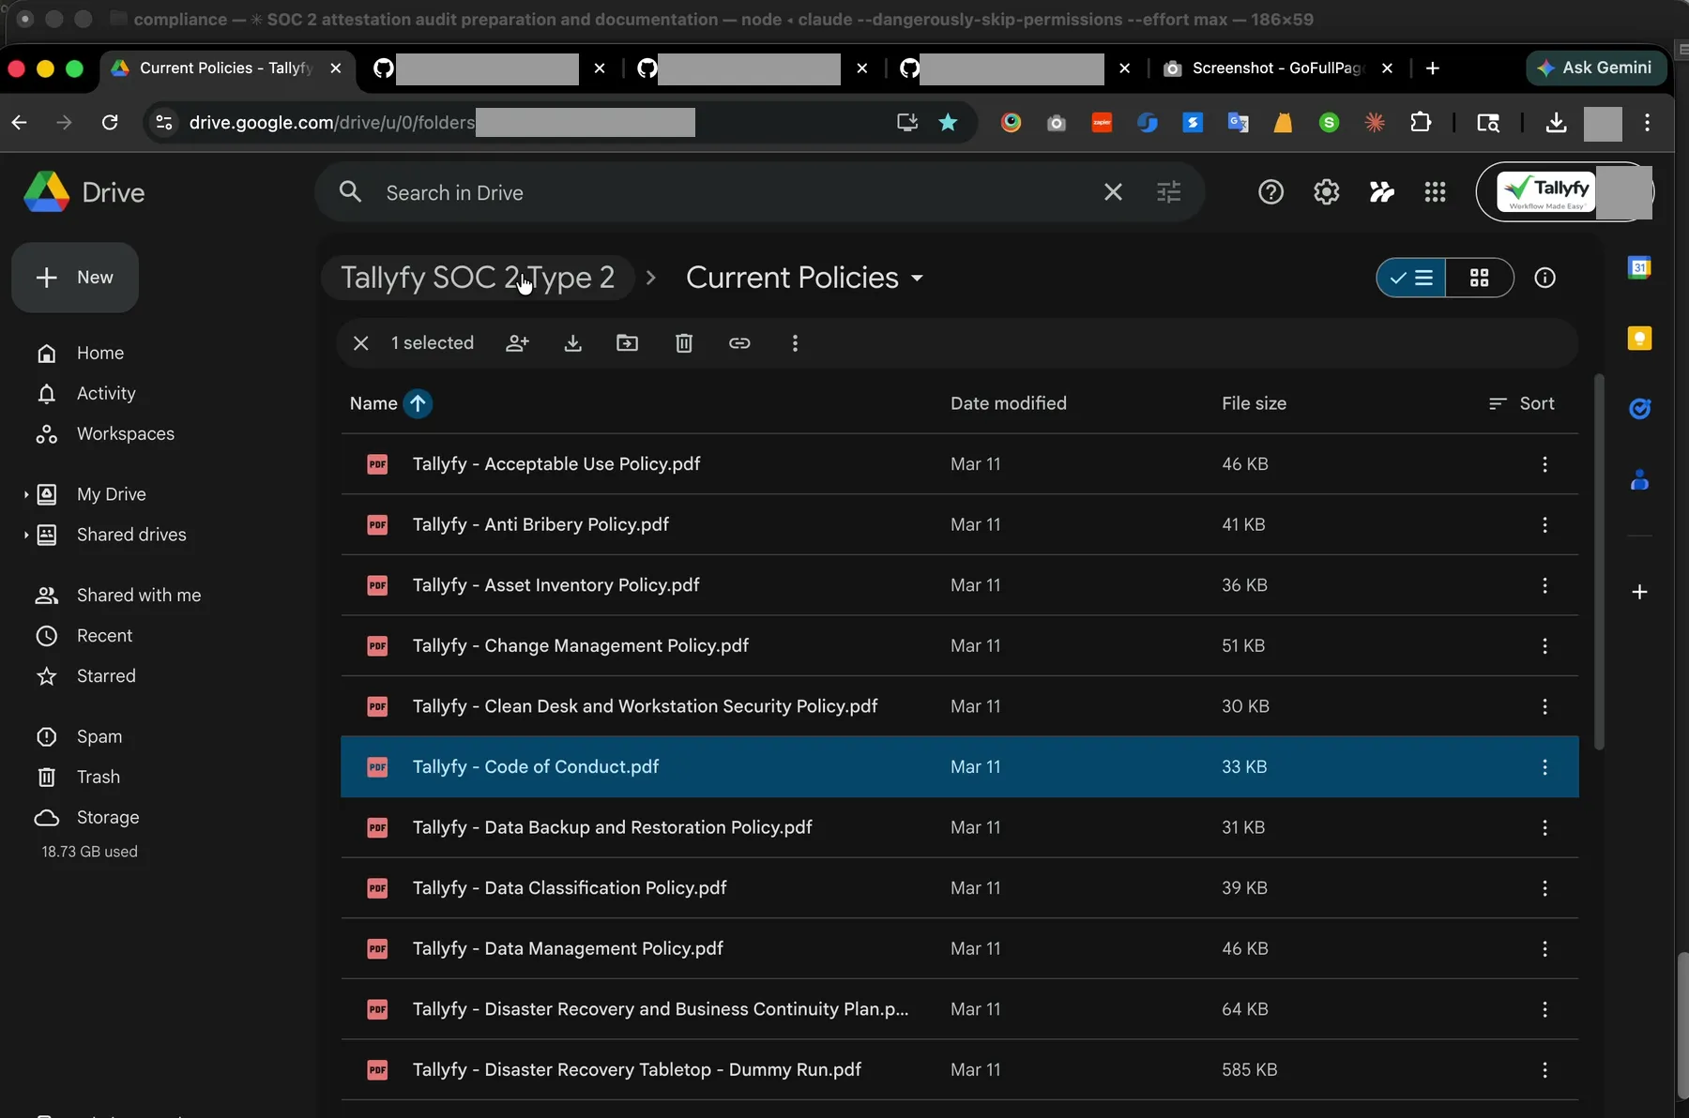Reload the current page

coord(110,122)
